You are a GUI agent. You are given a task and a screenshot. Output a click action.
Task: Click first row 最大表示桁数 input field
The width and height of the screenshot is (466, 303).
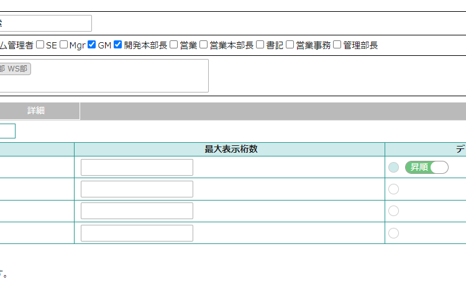tap(137, 167)
